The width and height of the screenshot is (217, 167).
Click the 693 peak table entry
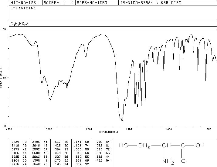99,149
